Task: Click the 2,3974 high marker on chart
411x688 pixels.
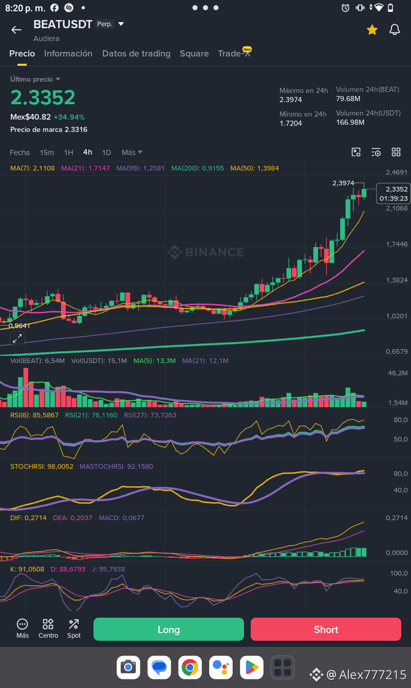Action: click(343, 183)
